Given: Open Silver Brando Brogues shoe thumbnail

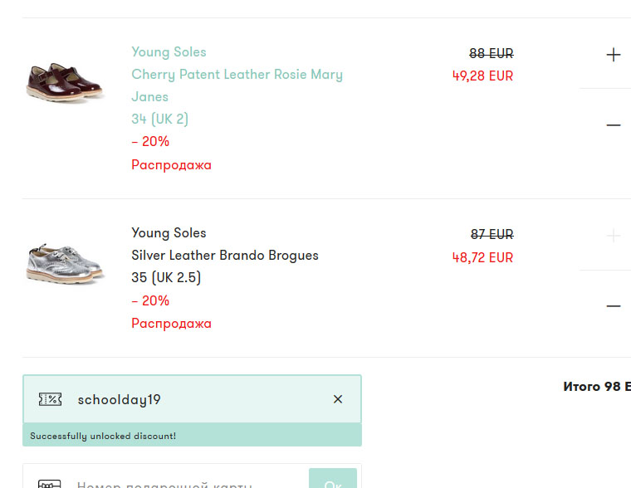Looking at the screenshot, I should 64,262.
